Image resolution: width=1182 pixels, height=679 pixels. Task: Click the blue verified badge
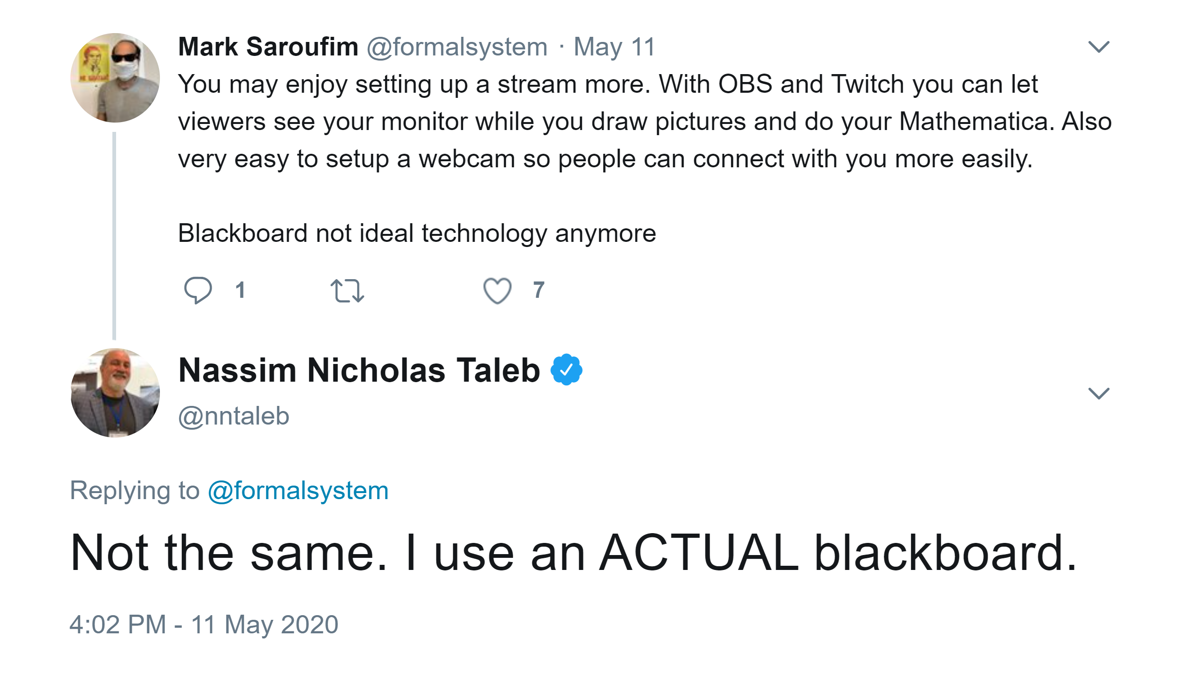point(566,370)
